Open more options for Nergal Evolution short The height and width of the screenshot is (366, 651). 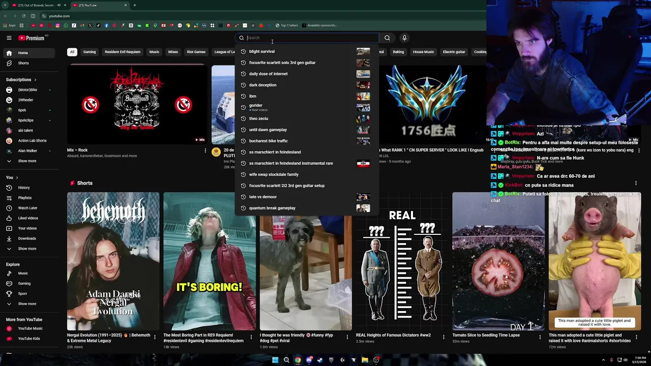155,337
